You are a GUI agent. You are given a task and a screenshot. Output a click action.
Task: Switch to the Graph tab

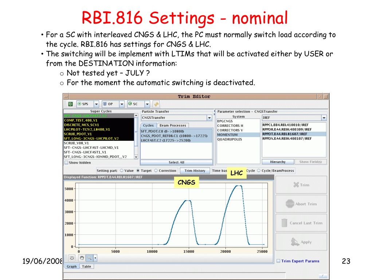click(72, 267)
